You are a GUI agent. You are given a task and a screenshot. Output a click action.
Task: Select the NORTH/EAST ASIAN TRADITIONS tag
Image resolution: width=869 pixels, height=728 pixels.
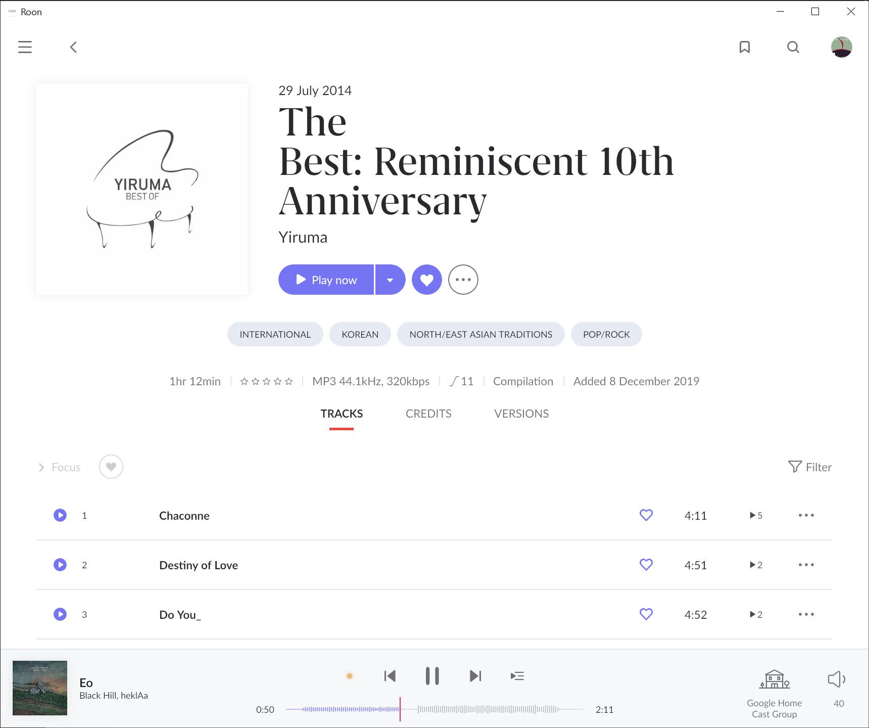click(x=481, y=334)
